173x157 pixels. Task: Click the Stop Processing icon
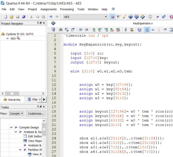[x=150, y=17]
